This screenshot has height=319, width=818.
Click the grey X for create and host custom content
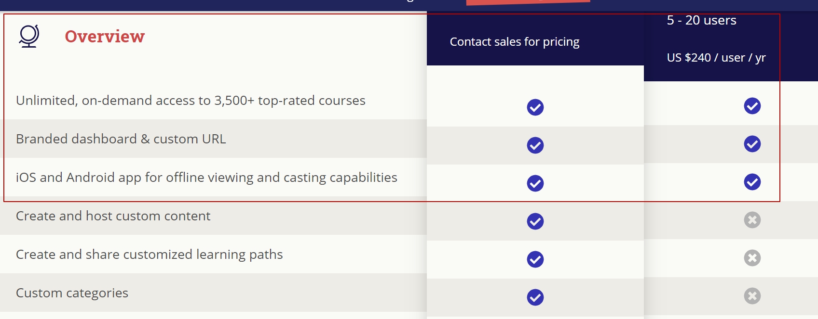click(x=752, y=220)
